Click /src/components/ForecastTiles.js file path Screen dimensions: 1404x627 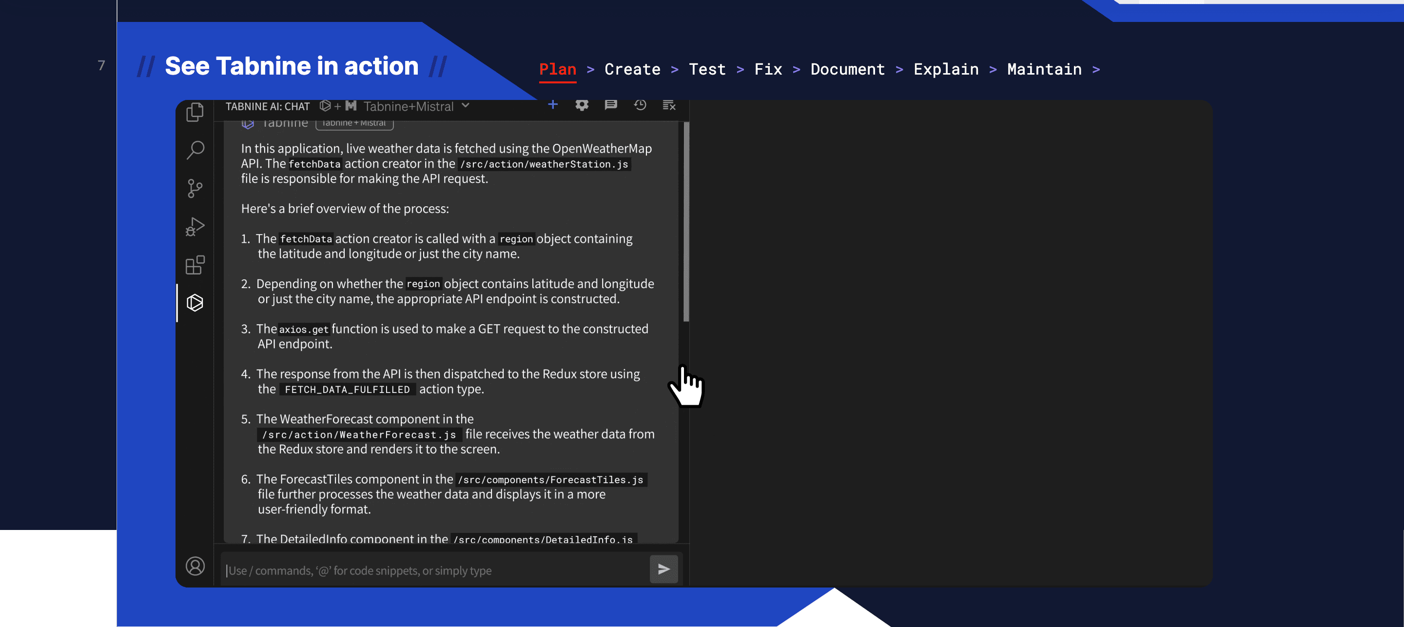coord(550,480)
